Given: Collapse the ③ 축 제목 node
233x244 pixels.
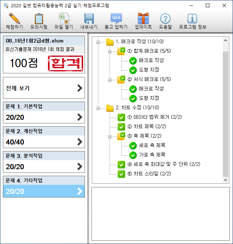Looking at the screenshot, I should pyautogui.click(x=110, y=137).
